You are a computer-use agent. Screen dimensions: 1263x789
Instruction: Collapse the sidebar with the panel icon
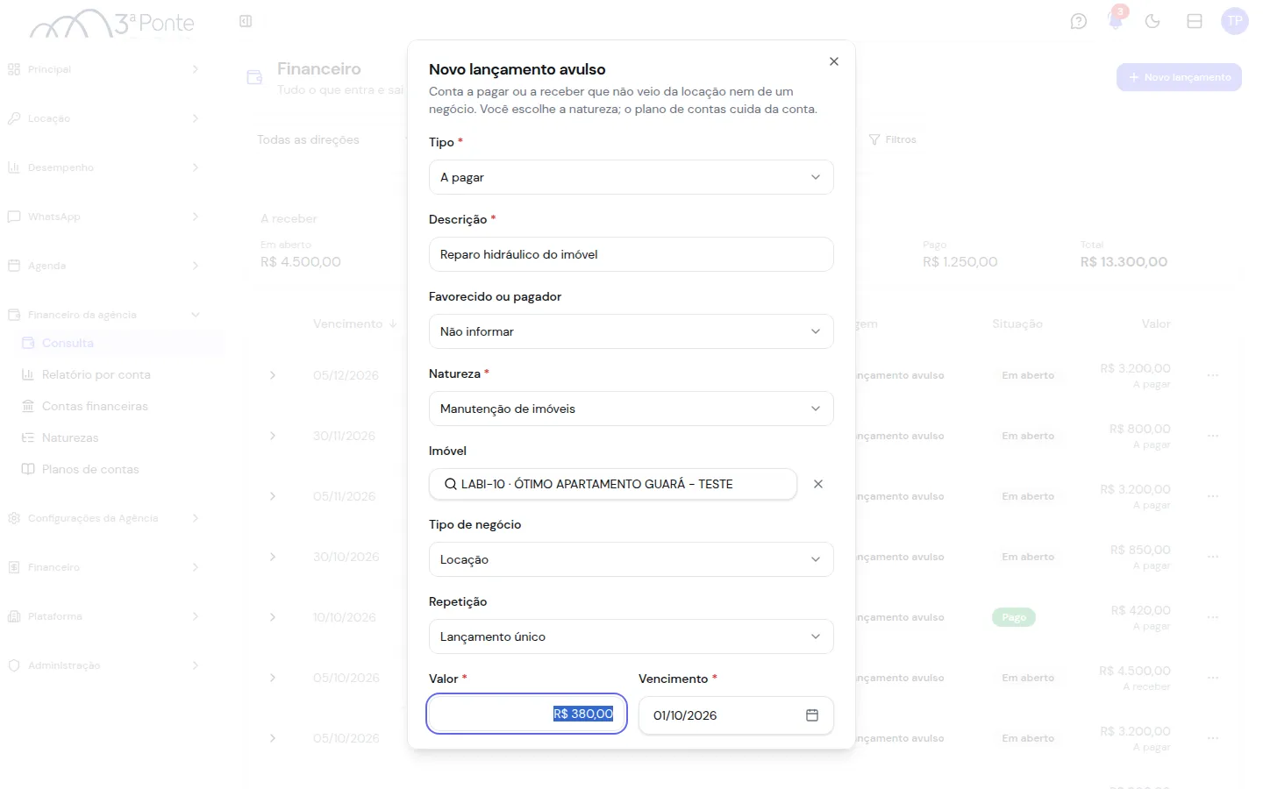246,21
